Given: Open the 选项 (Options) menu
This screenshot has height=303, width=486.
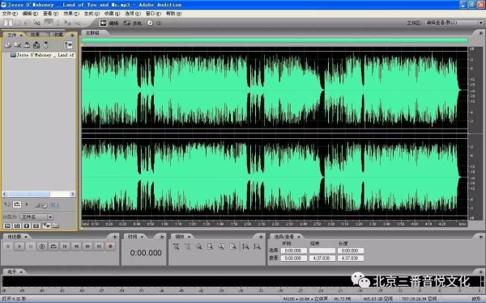Looking at the screenshot, I should [133, 14].
